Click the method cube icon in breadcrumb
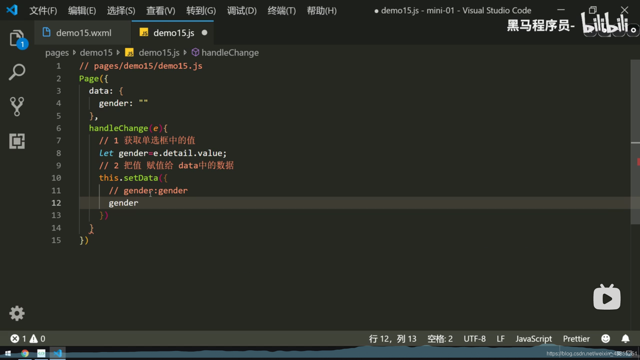The height and width of the screenshot is (360, 640). [195, 52]
